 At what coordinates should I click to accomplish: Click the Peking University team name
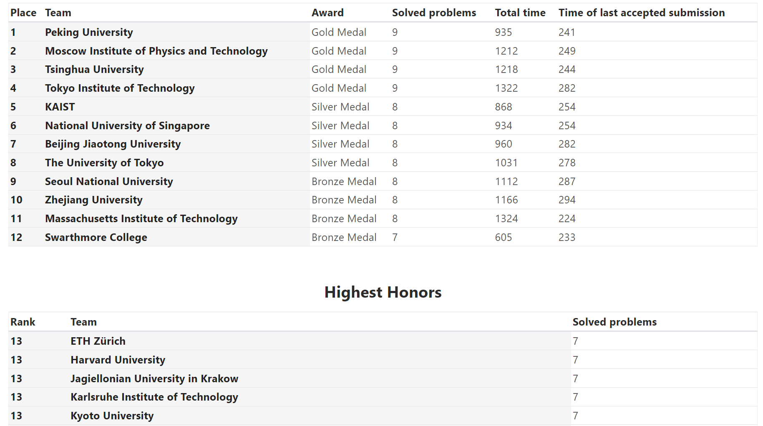click(89, 33)
